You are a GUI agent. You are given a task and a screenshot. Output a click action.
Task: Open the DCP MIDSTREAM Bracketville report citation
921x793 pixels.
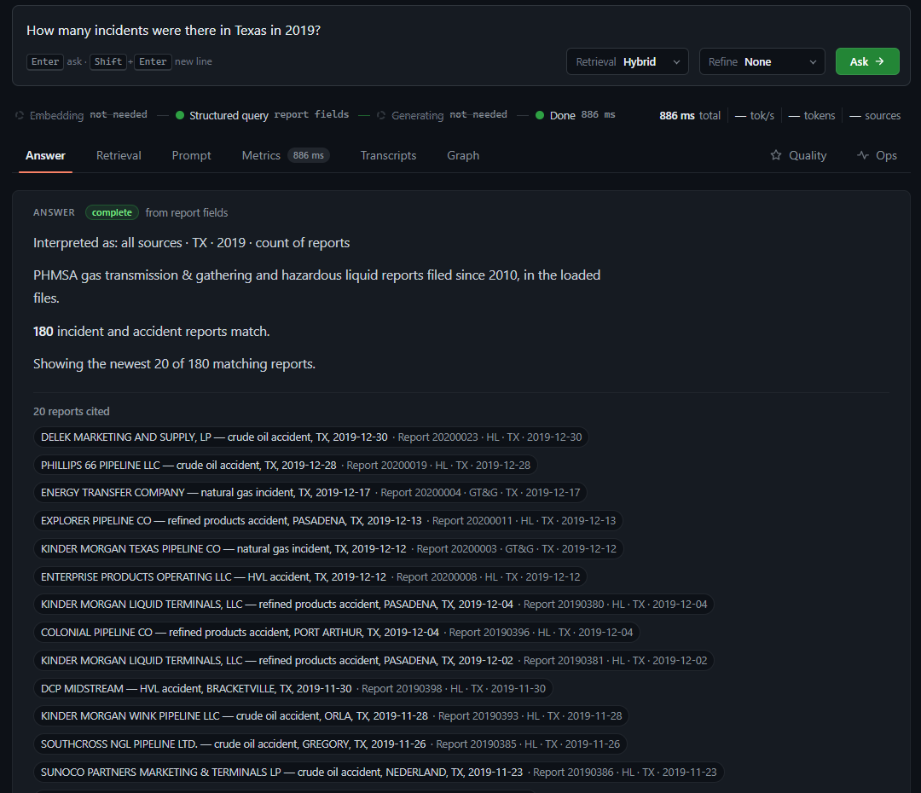coord(293,688)
